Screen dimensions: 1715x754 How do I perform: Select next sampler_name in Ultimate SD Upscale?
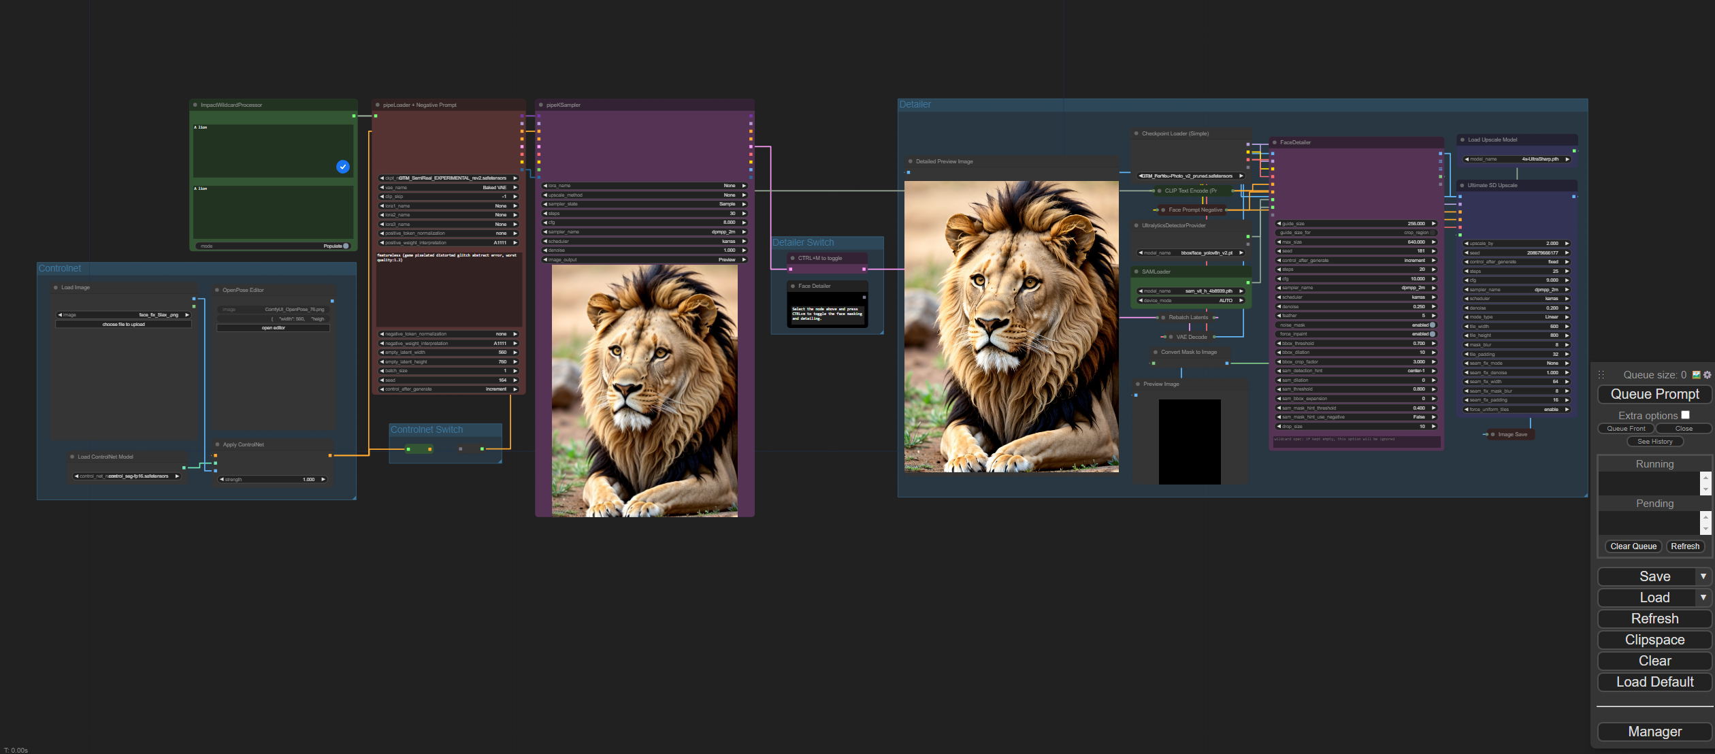pos(1567,289)
